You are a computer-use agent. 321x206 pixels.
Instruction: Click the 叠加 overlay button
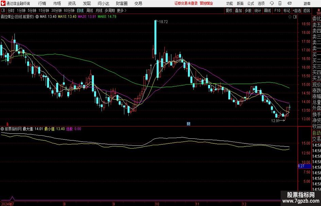point(238,10)
